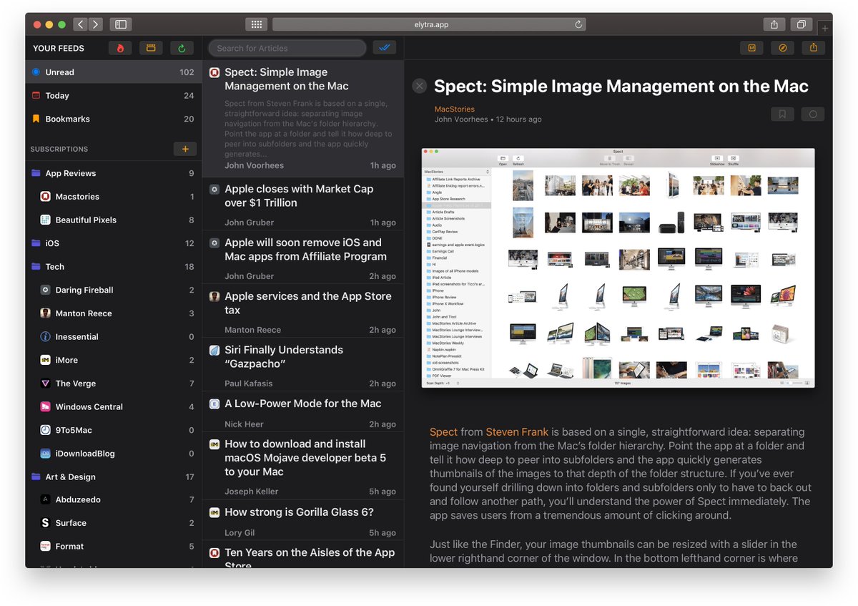Select the Spect article in the list
The width and height of the screenshot is (858, 606).
(x=303, y=119)
